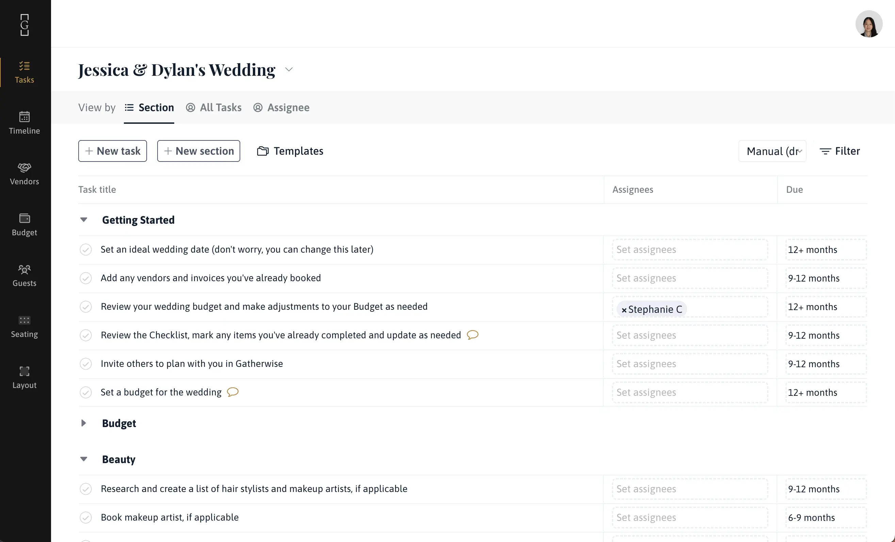The image size is (895, 542).
Task: Click the Stephanie C assignee chip
Action: 652,310
